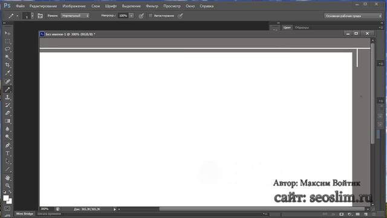Click the status bar share icon
Viewport: 387px width, 218px height.
point(58,210)
